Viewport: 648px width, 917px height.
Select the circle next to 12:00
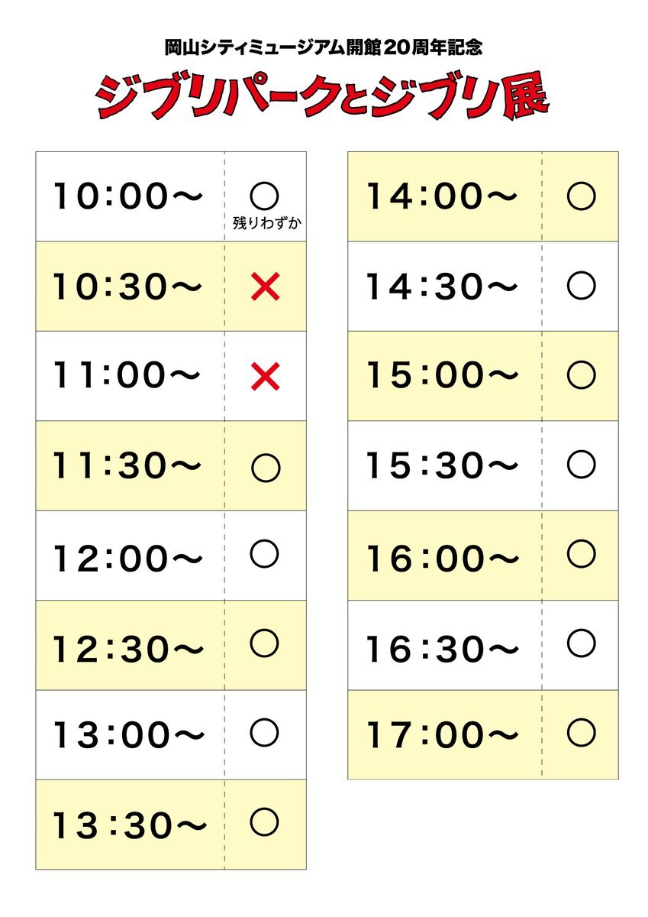point(265,554)
